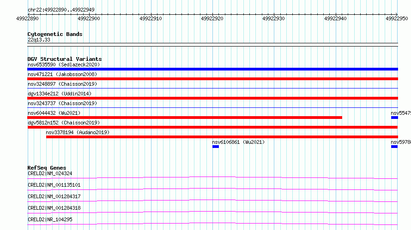This screenshot has height=230, width=411.
Task: Click the small blue bar of nsv6106861
Action: 216,147
